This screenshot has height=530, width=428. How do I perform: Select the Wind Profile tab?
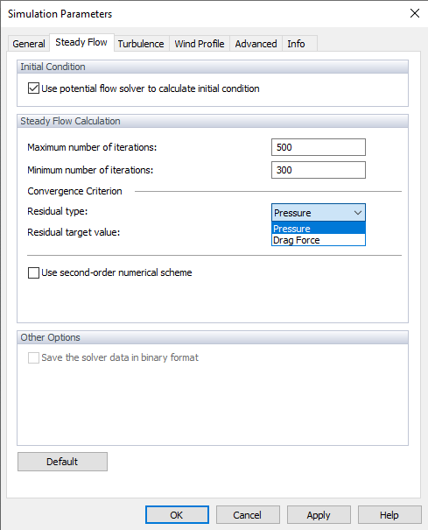[x=200, y=44]
